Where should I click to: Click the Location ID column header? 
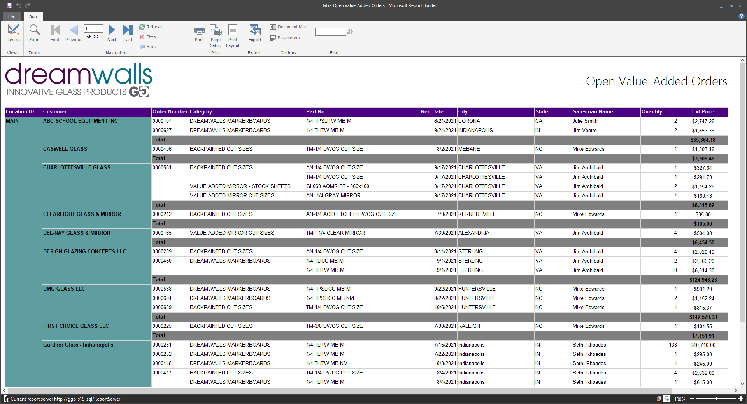[23, 112]
